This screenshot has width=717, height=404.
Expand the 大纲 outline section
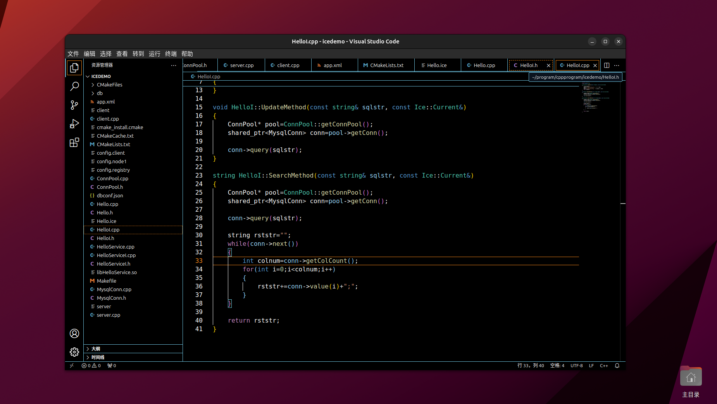[133, 349]
